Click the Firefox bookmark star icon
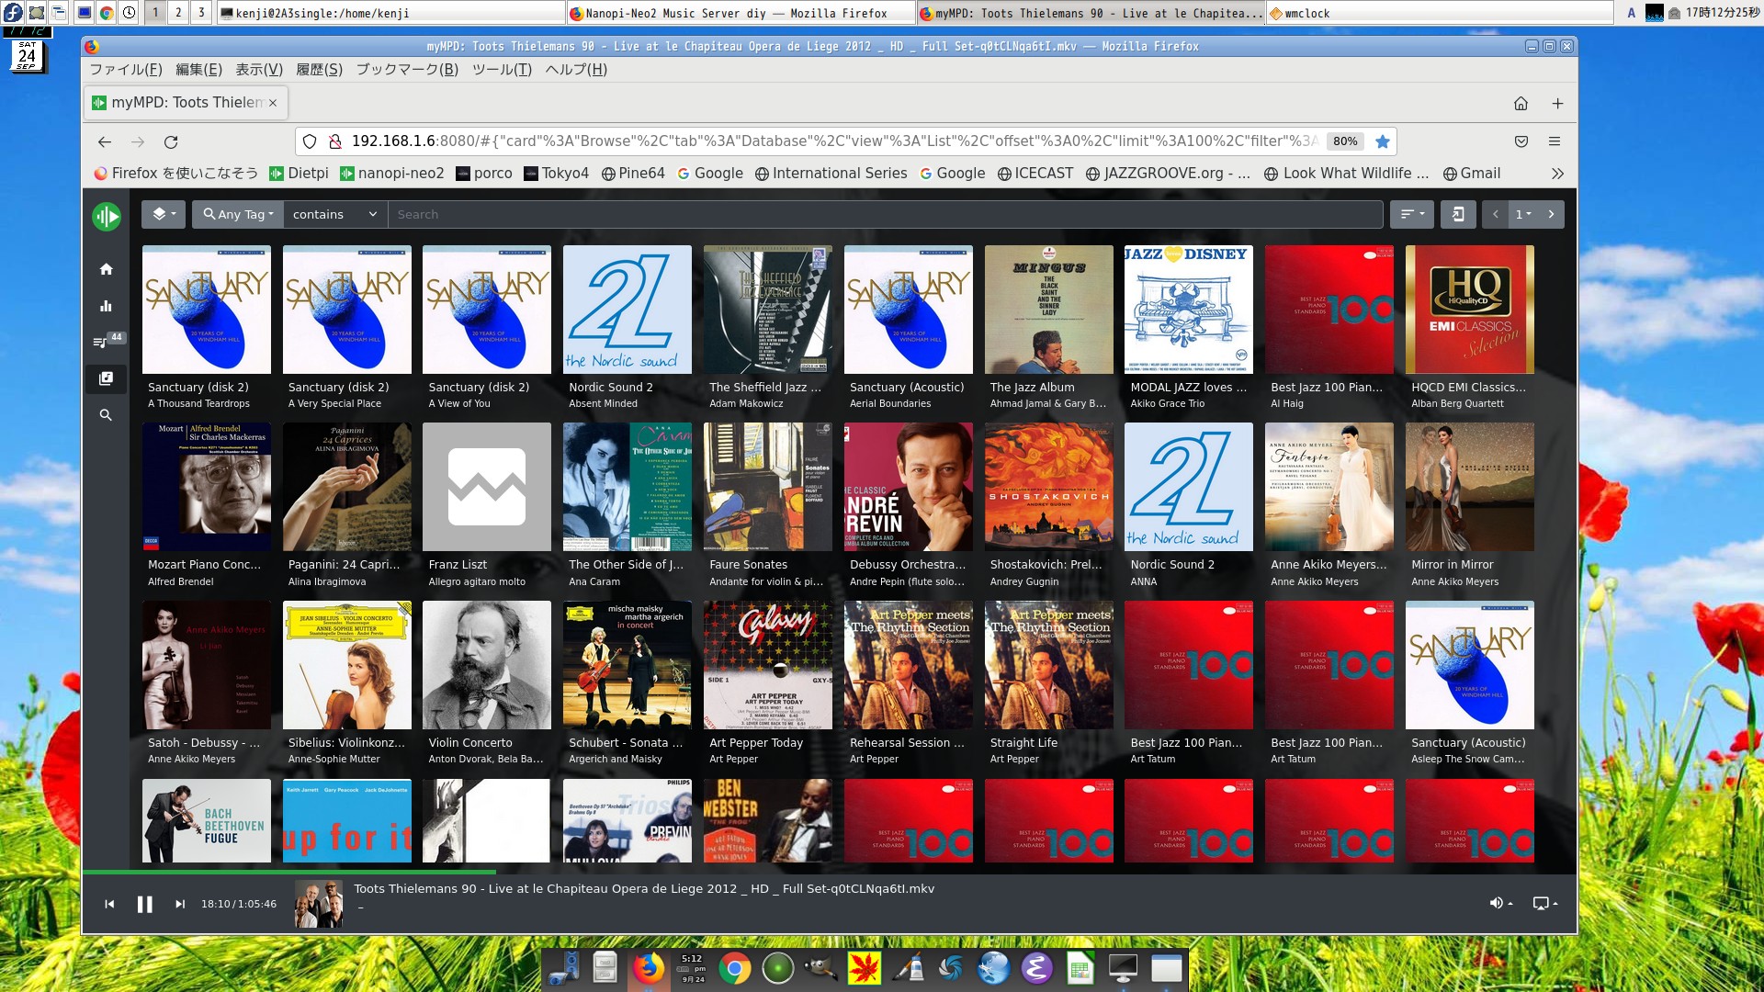This screenshot has height=992, width=1764. [x=1382, y=141]
